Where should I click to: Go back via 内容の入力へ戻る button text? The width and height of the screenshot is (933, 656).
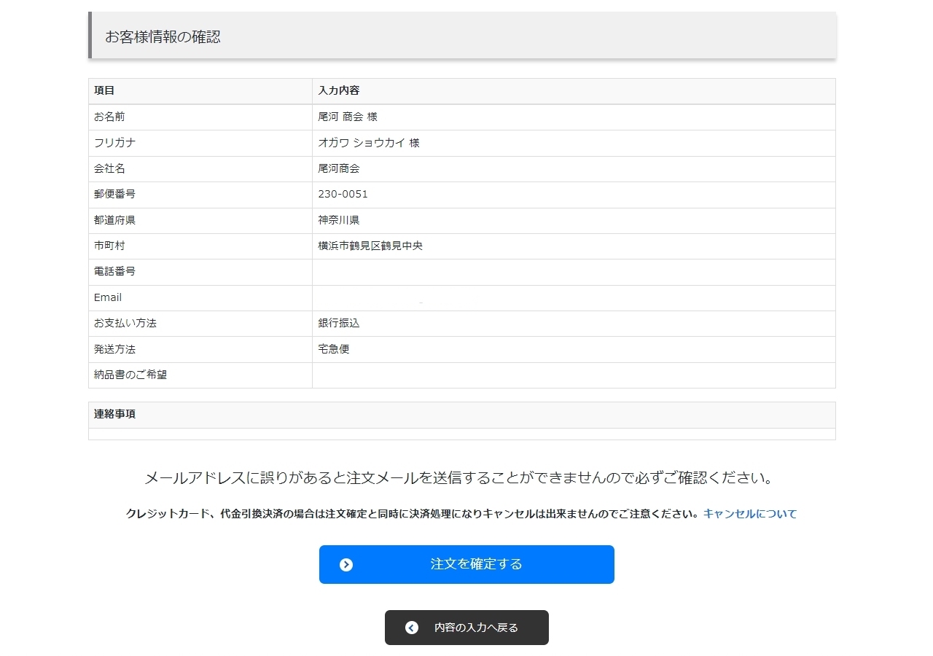tap(476, 628)
